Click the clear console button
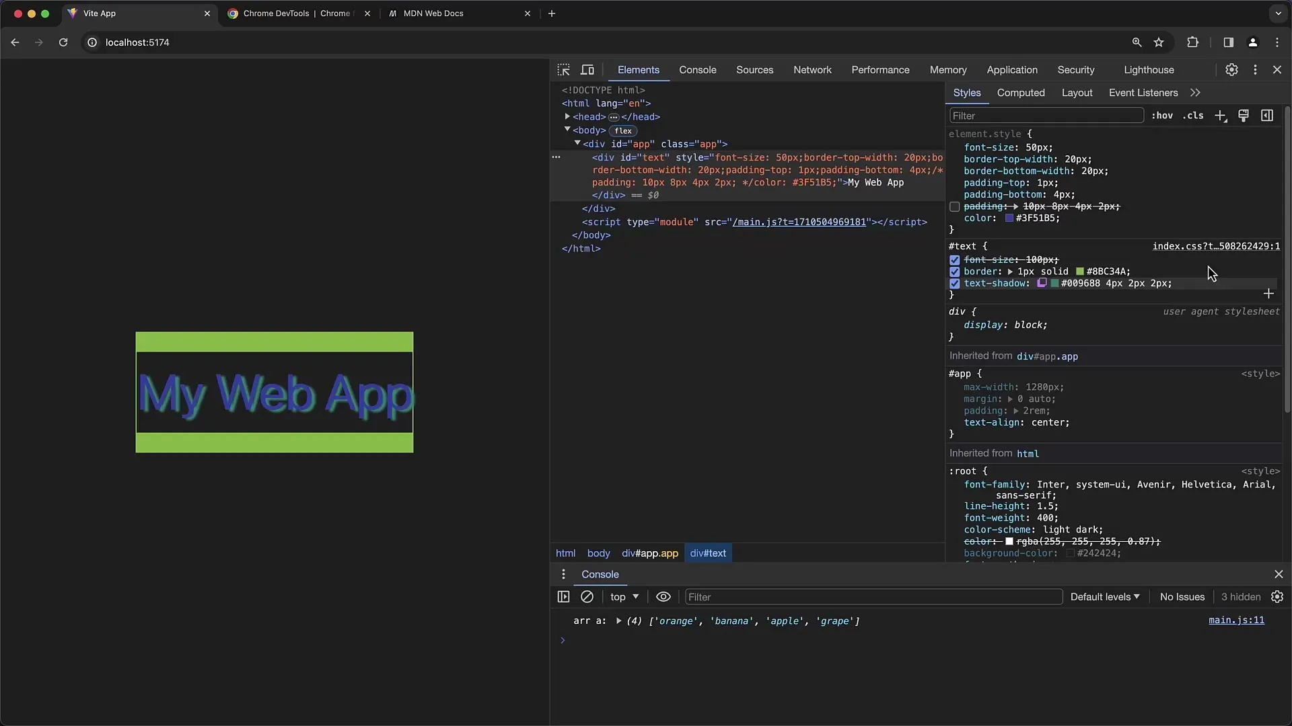Screen dimensions: 1292x726 pyautogui.click(x=587, y=596)
